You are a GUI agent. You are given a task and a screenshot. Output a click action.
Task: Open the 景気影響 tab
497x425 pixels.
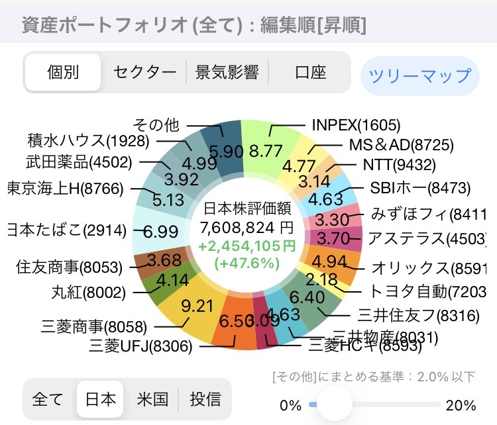click(227, 73)
